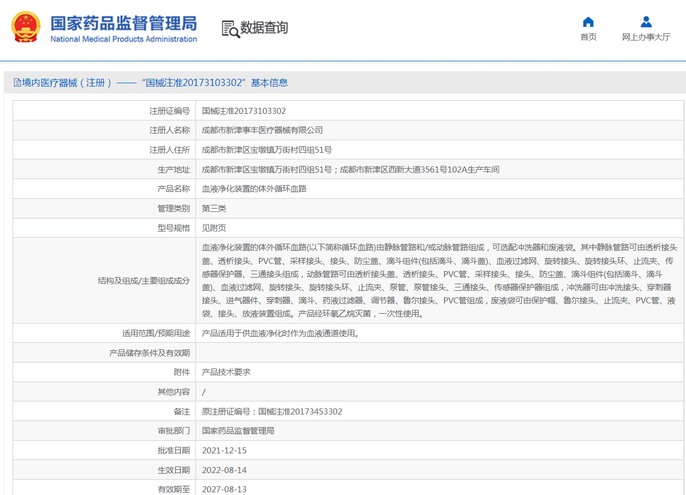Select the 产品储存条件及有效期 label cell

pos(105,353)
